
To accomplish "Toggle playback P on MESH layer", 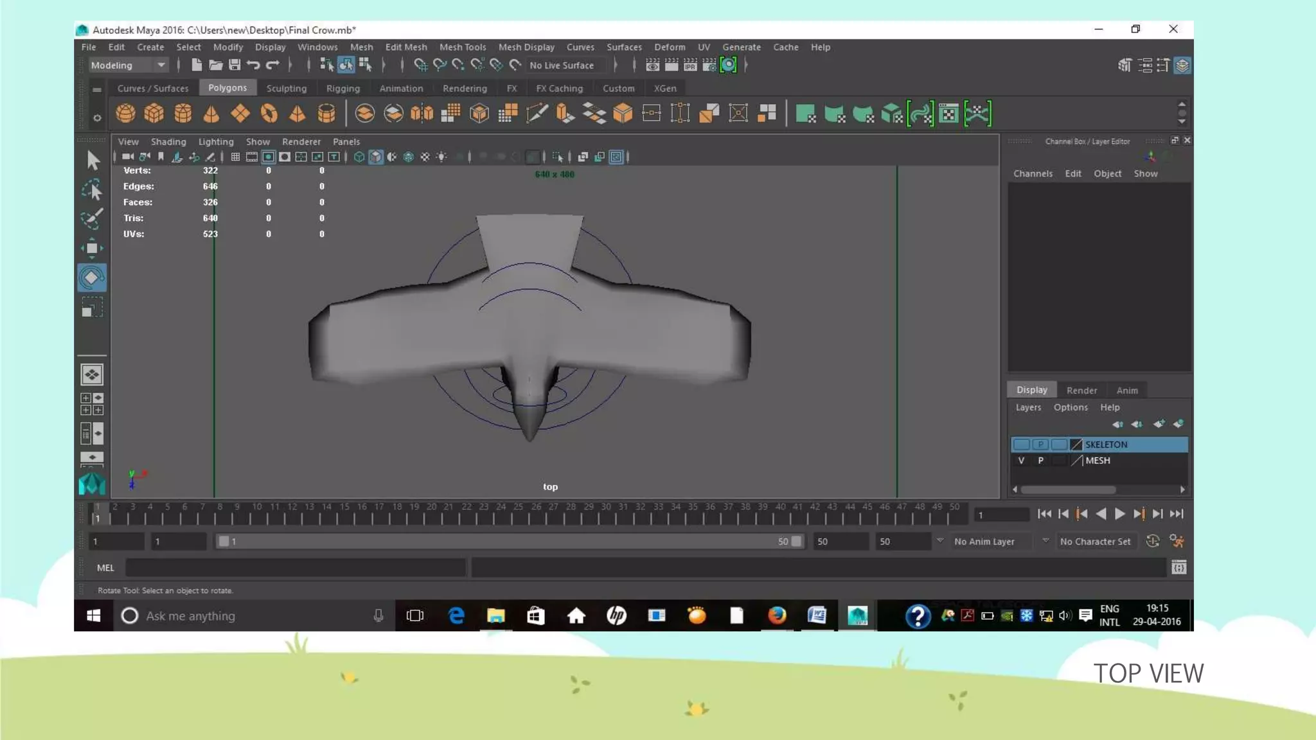I will tap(1040, 461).
